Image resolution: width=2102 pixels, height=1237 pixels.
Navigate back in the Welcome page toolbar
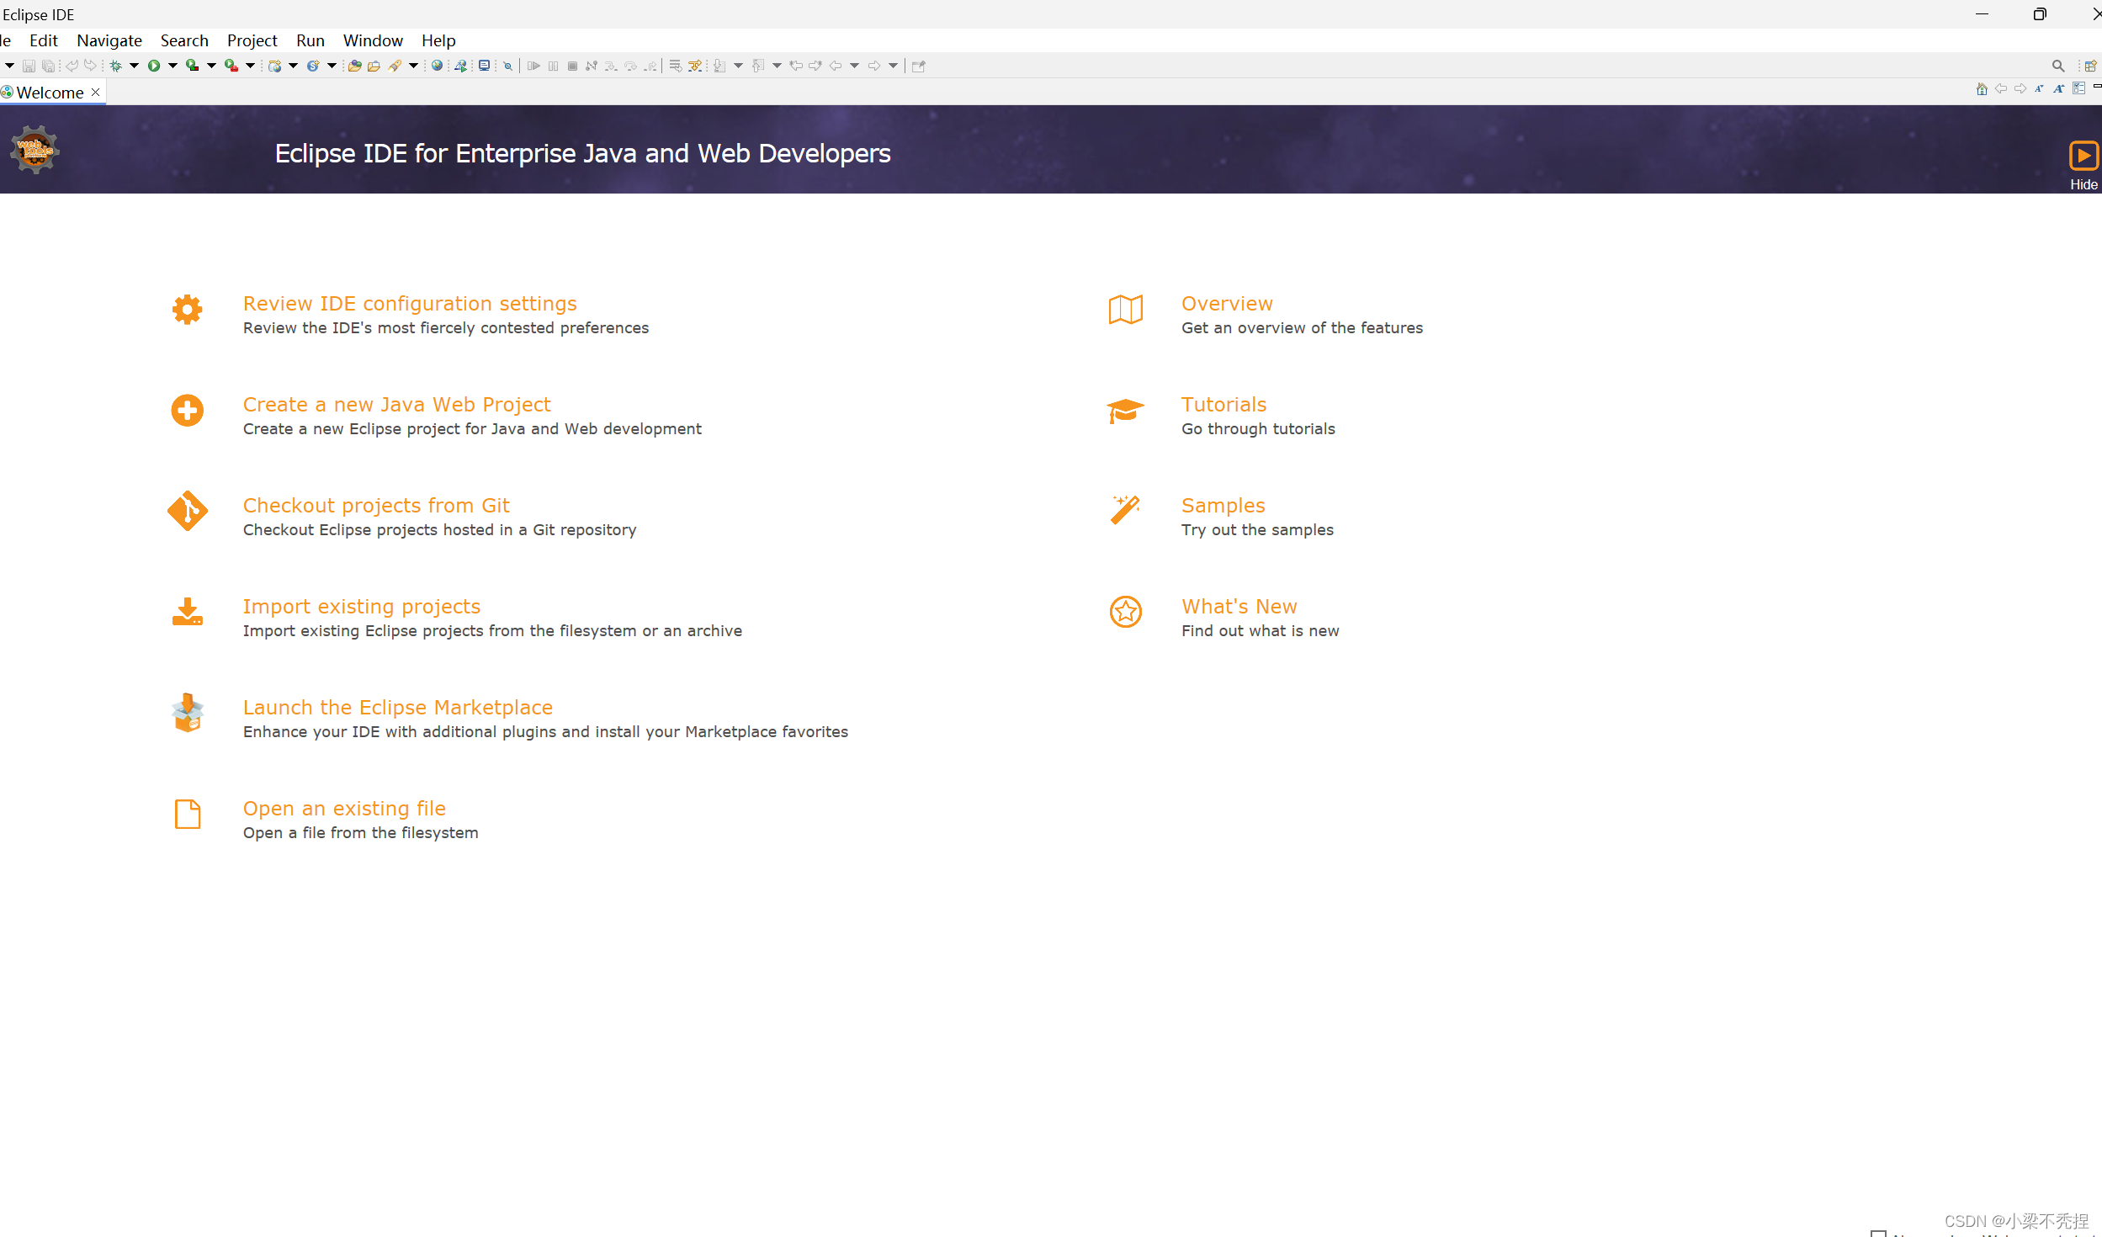pos(2001,88)
